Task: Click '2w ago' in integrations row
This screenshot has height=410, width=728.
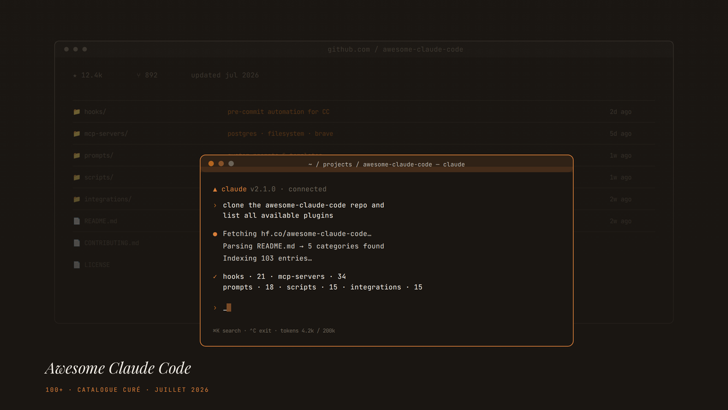Action: tap(621, 199)
